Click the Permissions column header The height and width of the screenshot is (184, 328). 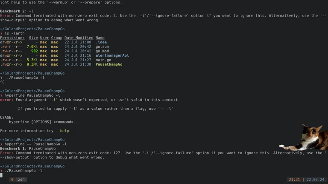(12, 38)
